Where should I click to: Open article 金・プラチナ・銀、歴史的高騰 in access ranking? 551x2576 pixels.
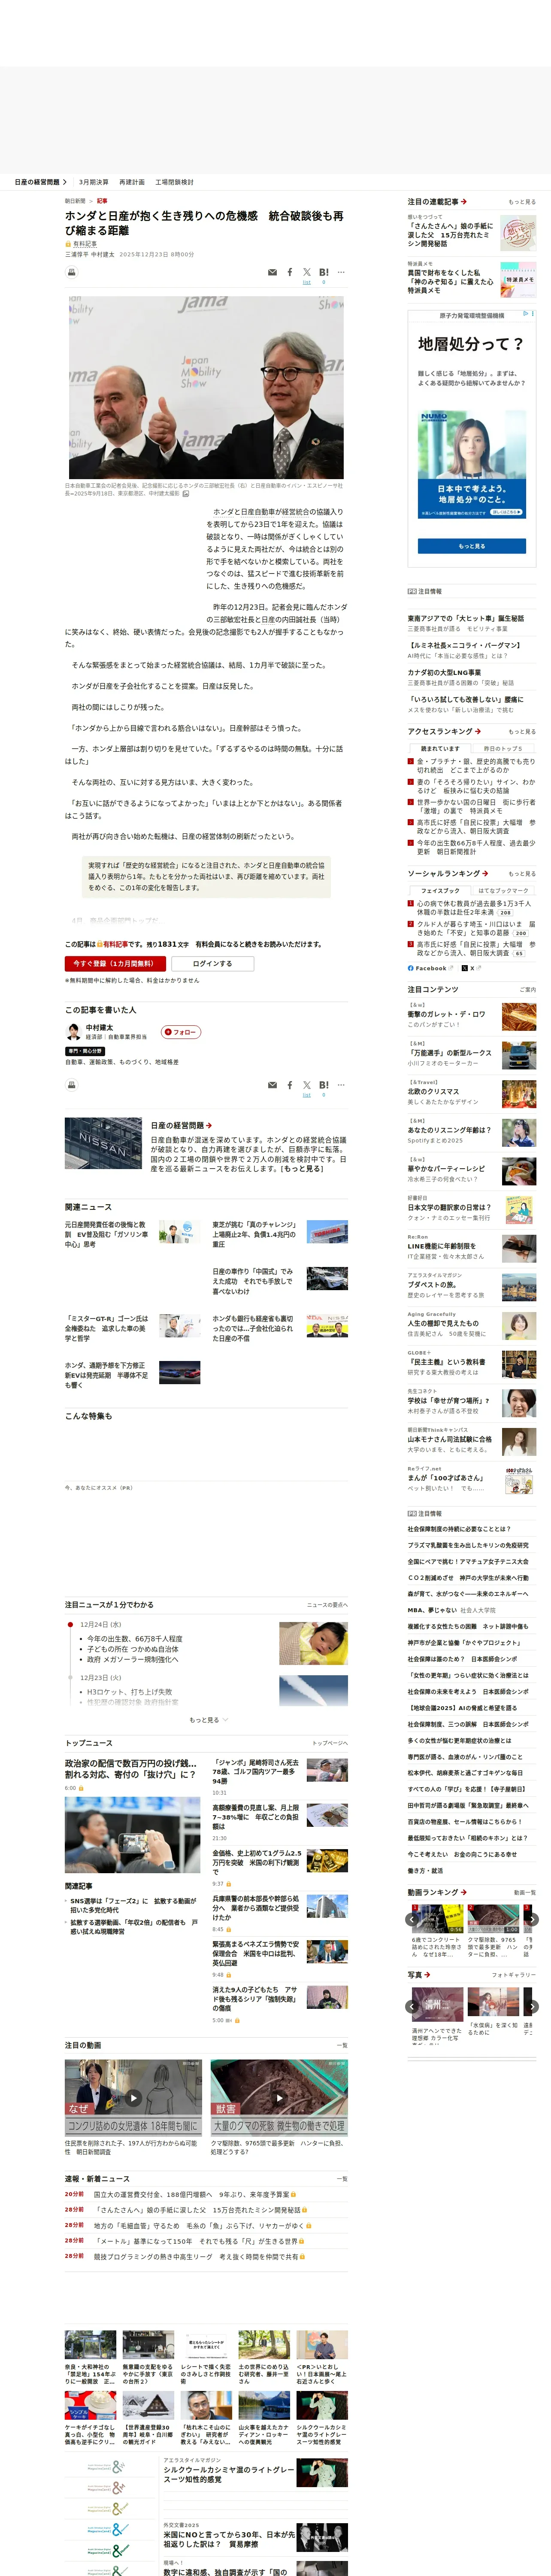point(476,767)
